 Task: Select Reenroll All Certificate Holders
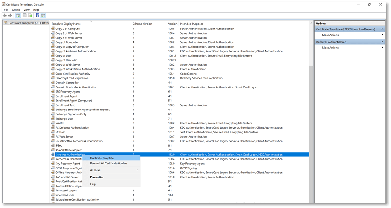point(109,163)
